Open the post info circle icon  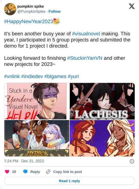(x=132, y=161)
